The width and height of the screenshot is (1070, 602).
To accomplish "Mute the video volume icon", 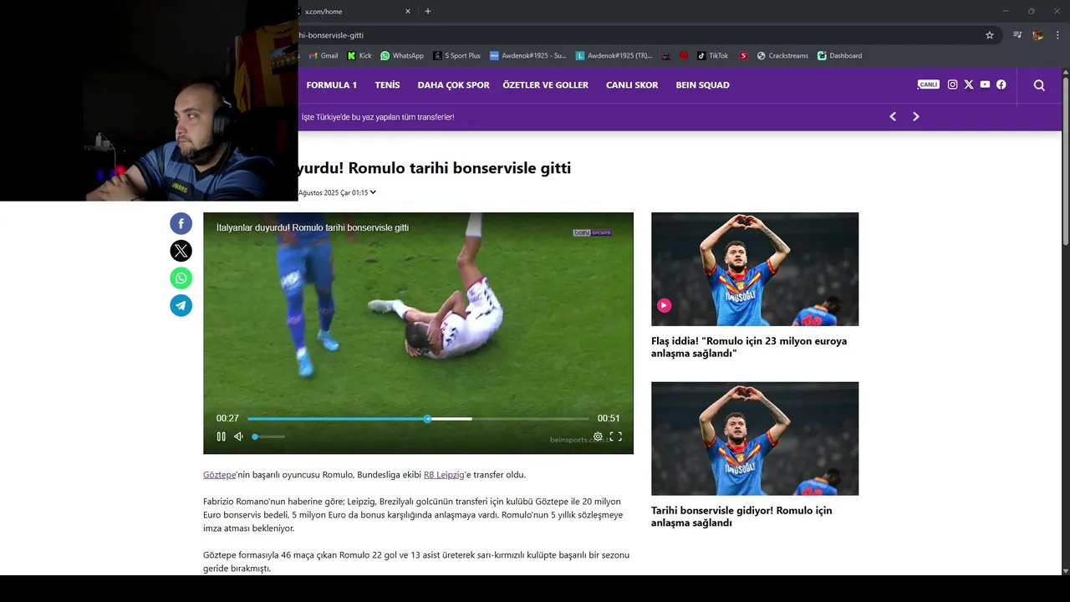I will click(x=238, y=436).
